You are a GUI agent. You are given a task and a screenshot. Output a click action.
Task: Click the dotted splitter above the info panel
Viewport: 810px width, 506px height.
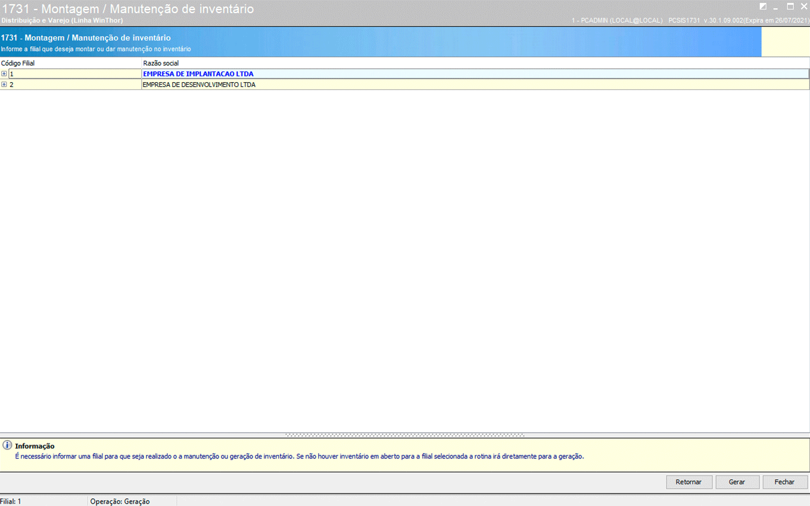tap(405, 435)
